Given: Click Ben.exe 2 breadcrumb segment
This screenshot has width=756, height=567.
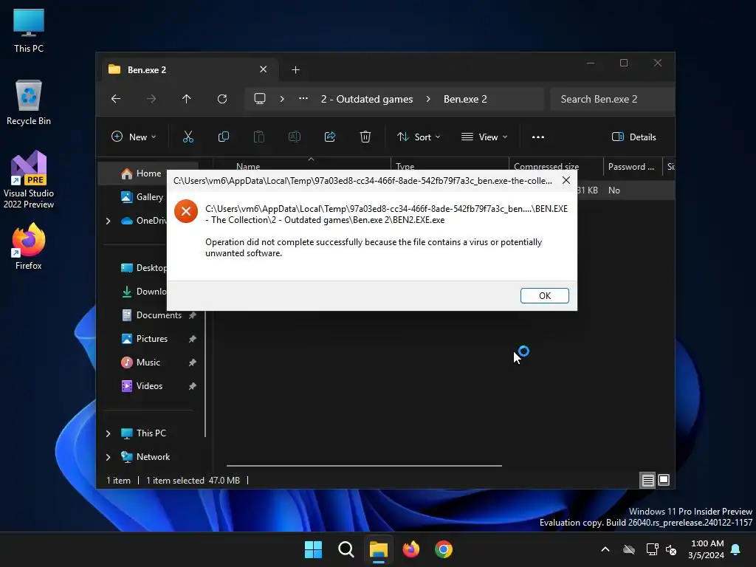Looking at the screenshot, I should (465, 99).
